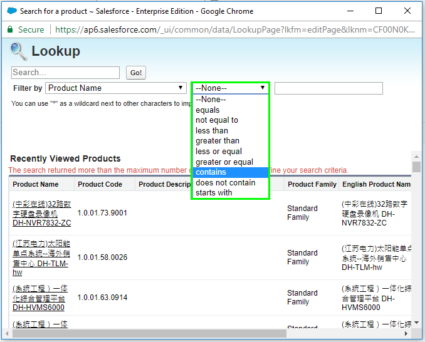Click product code 1.0.01.58.0026

click(102, 257)
